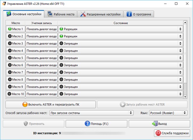This screenshot has height=140, width=193.
Task: Open account setting for Место 3
Action: pyautogui.click(x=42, y=43)
